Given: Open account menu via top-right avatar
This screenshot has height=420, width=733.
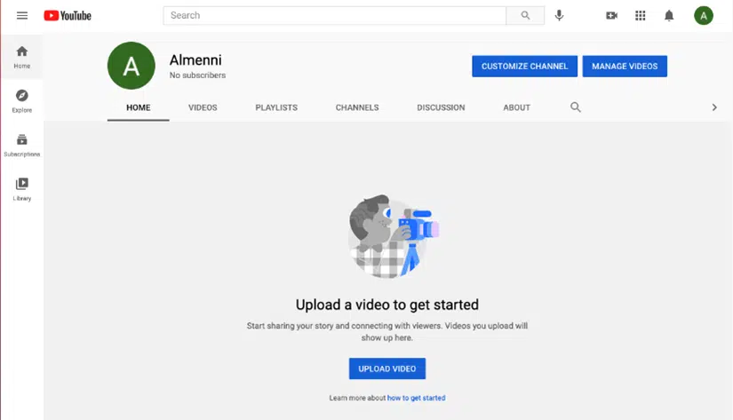Looking at the screenshot, I should click(x=703, y=15).
